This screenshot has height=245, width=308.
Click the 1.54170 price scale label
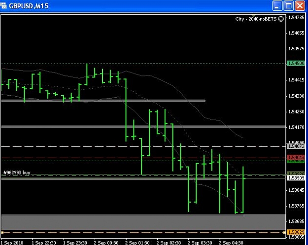pos(296,127)
